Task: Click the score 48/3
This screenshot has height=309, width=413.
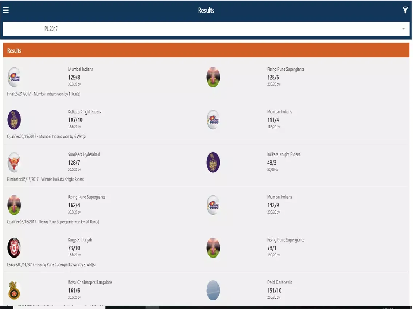Action: click(272, 162)
